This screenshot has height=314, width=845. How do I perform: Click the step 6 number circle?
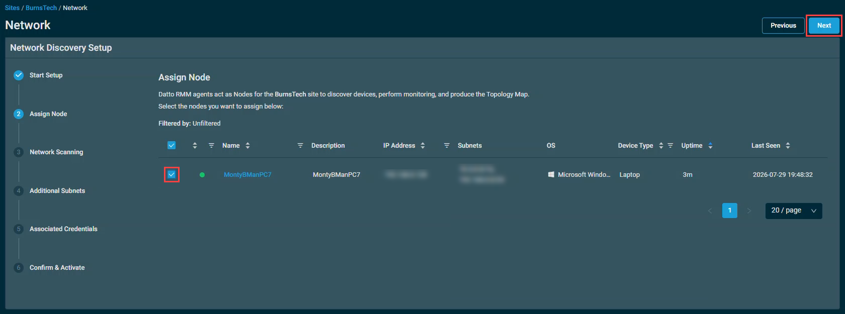click(x=19, y=268)
